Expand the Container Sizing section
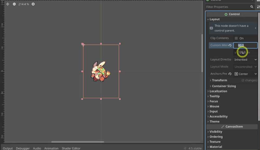 pos(224,86)
